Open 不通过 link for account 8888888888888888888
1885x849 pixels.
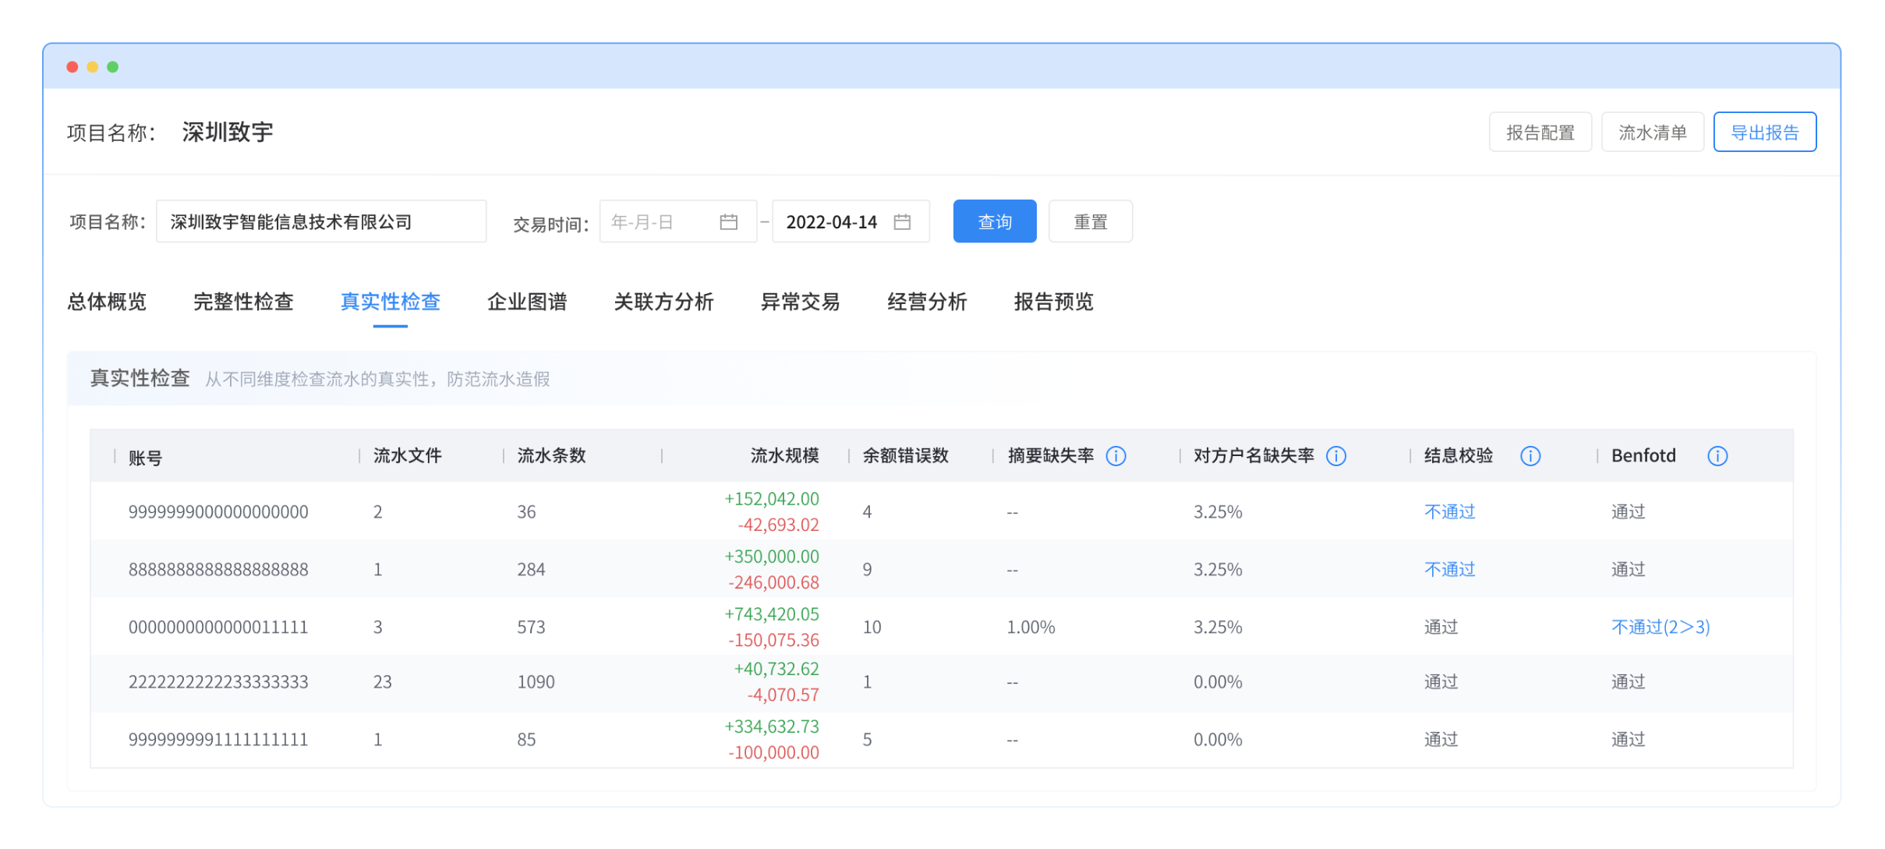point(1449,570)
